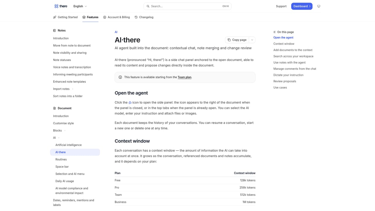This screenshot has width=375, height=211.
Task: Open Selection and AI menu page
Action: click(x=70, y=174)
